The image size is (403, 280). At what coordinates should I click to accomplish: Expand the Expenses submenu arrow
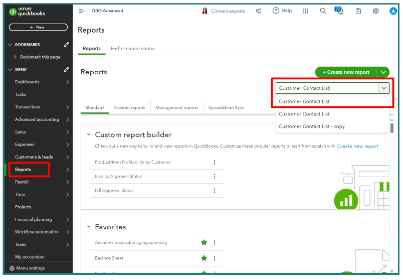click(67, 145)
